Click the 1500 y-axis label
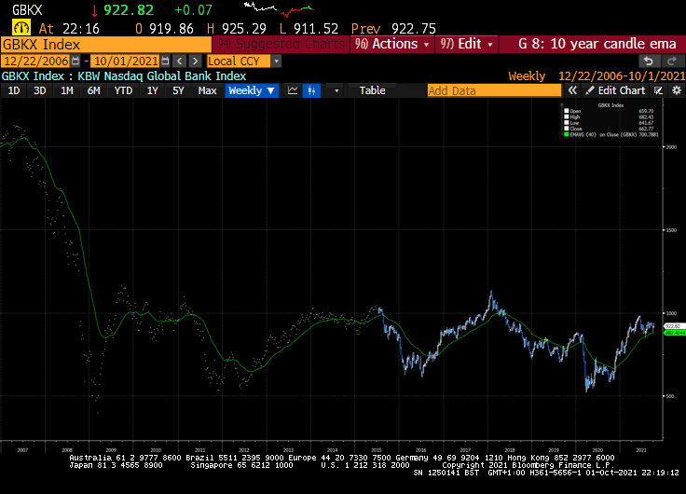This screenshot has height=494, width=686. pos(672,230)
